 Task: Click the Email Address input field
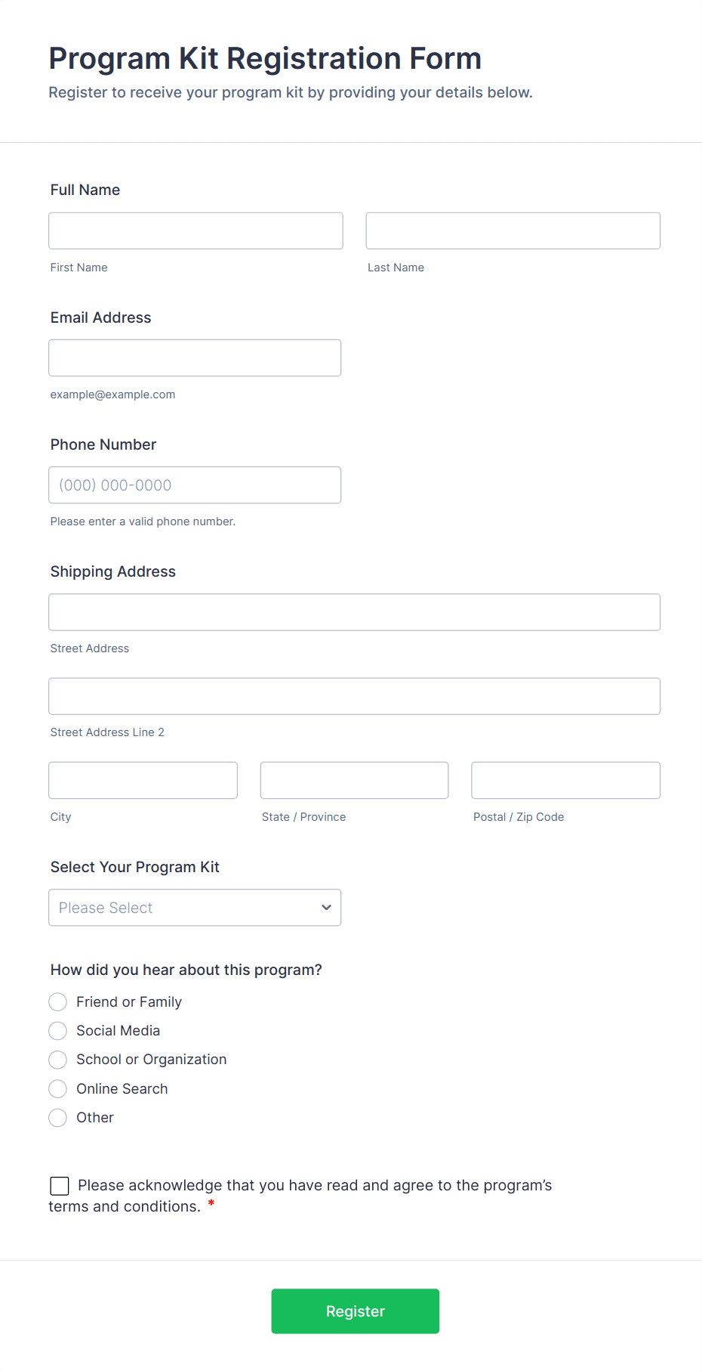(x=194, y=357)
